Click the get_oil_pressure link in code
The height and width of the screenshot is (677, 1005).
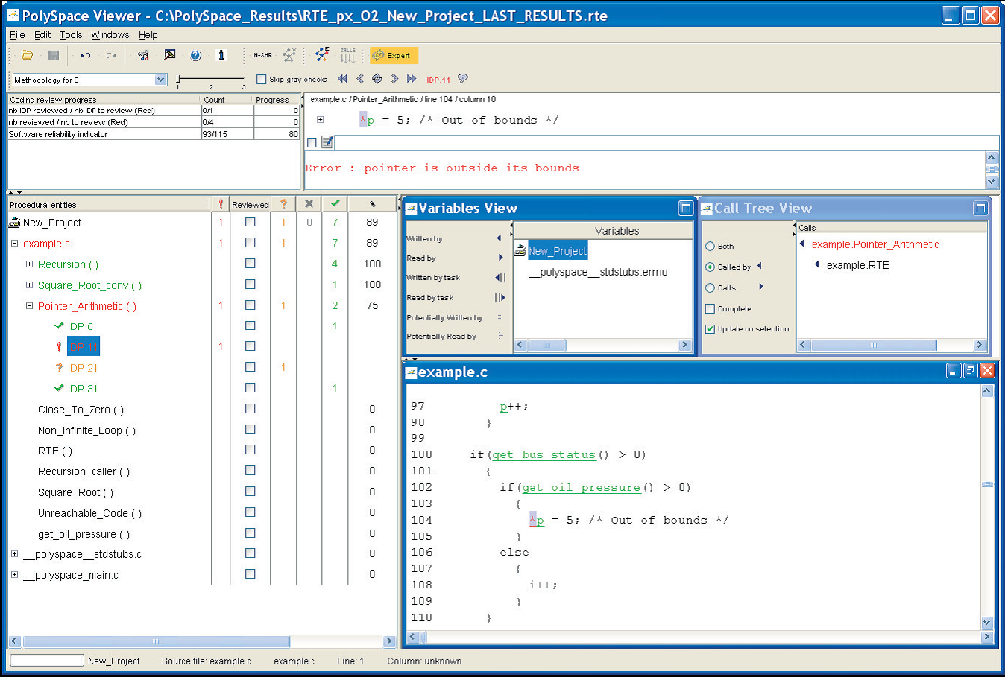coord(581,487)
